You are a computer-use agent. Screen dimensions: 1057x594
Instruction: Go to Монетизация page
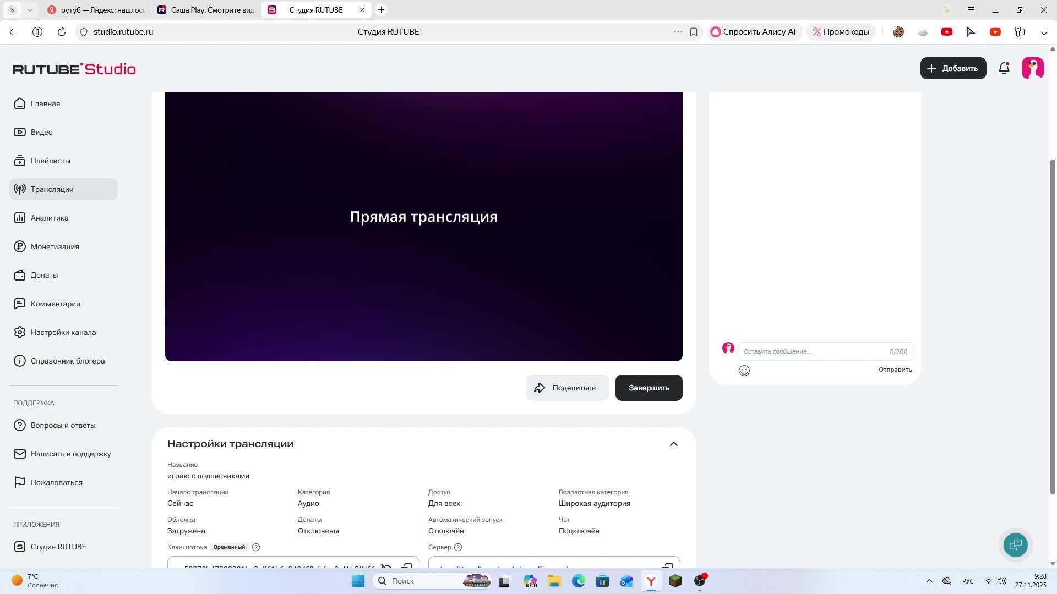pos(55,246)
